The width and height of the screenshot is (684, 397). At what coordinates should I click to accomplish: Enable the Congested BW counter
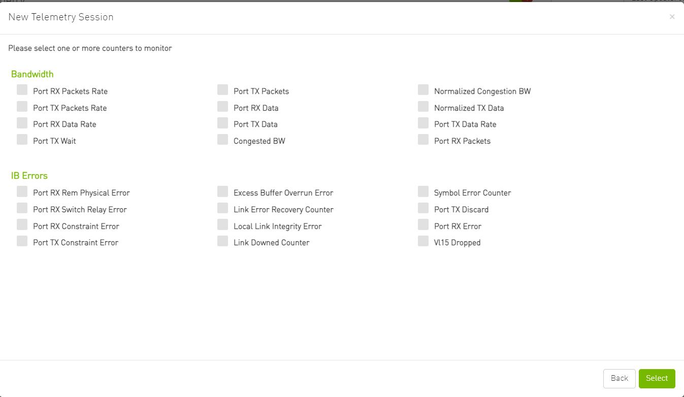tap(222, 139)
